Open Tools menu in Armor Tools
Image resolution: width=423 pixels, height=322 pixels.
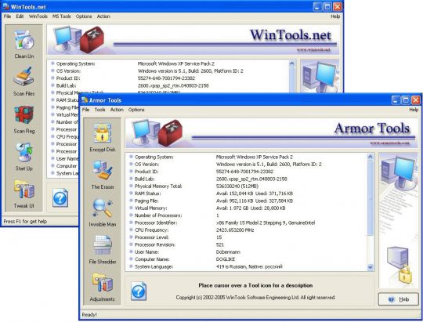tap(99, 110)
